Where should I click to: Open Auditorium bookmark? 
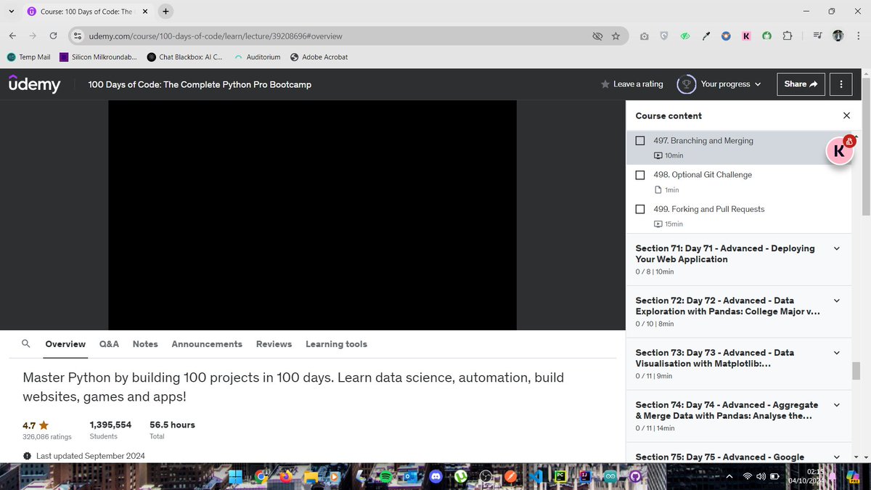(x=258, y=57)
